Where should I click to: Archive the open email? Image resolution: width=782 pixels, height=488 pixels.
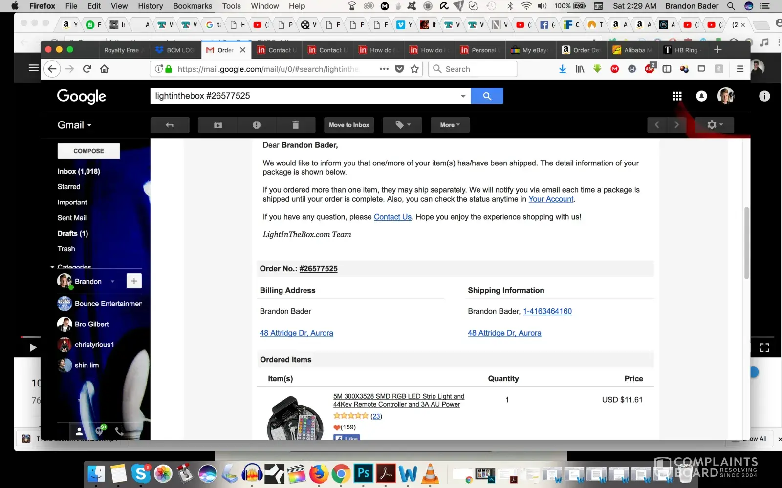218,125
